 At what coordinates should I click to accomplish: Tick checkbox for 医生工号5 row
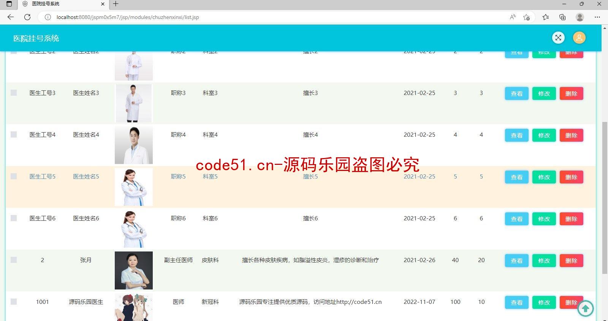click(x=14, y=176)
